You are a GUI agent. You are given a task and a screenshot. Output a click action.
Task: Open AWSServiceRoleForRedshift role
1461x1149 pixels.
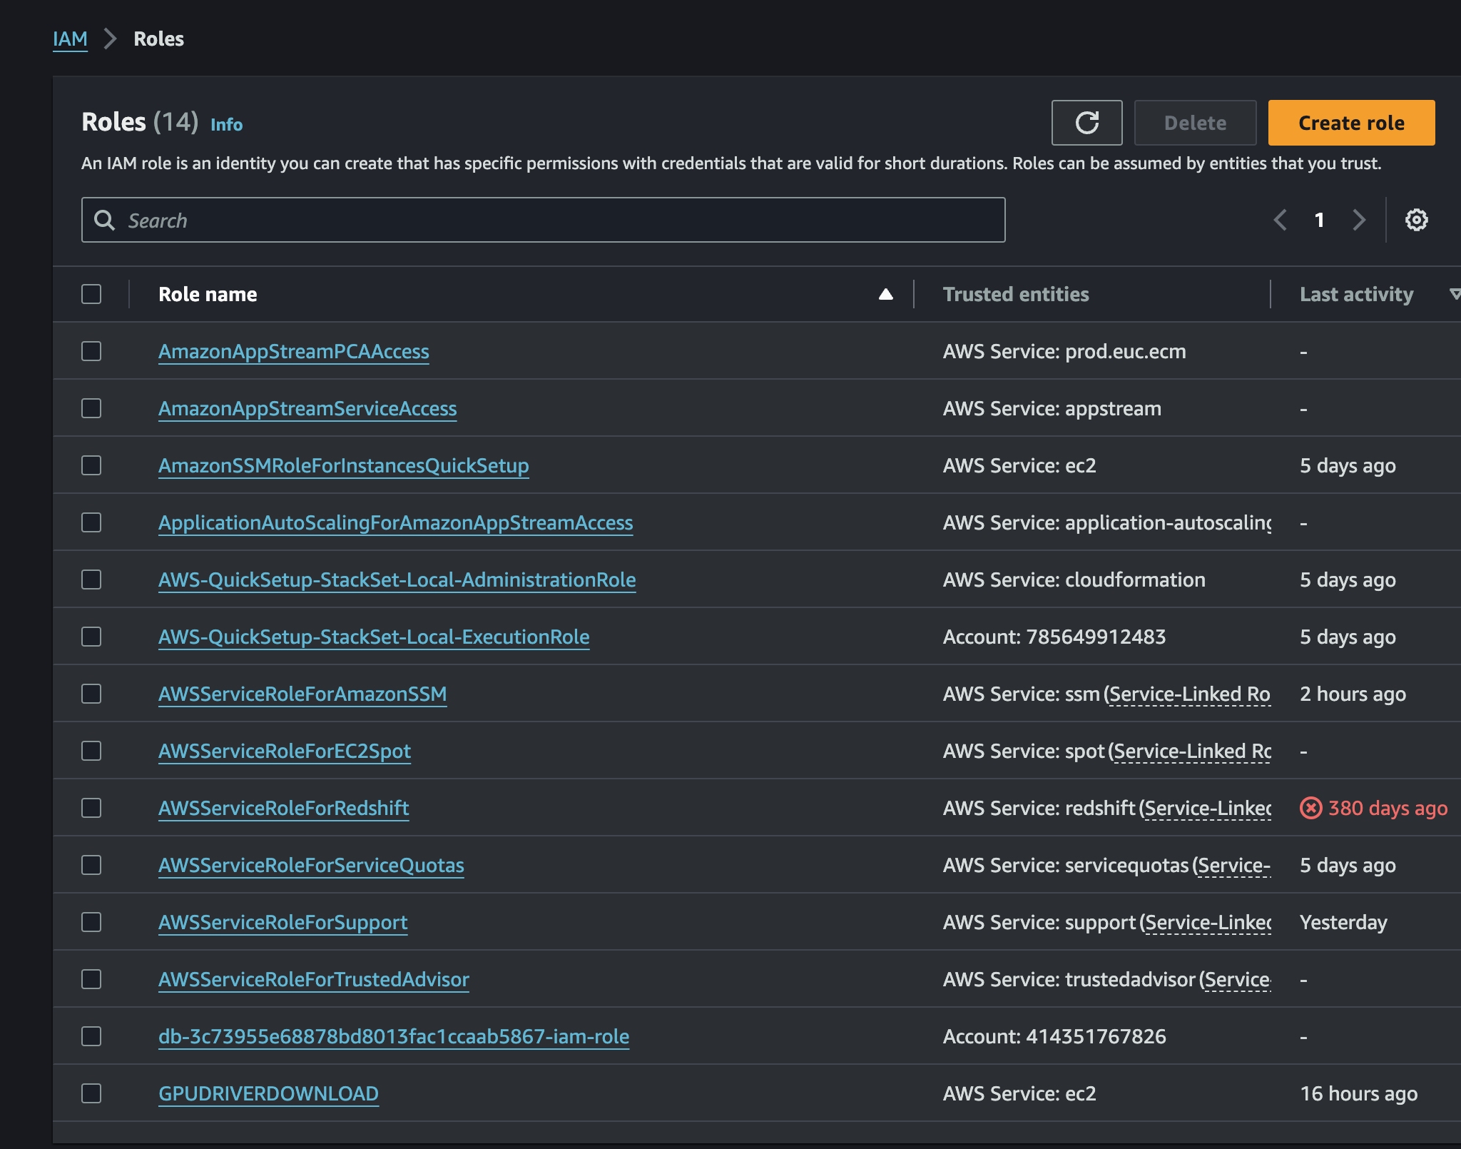[284, 808]
